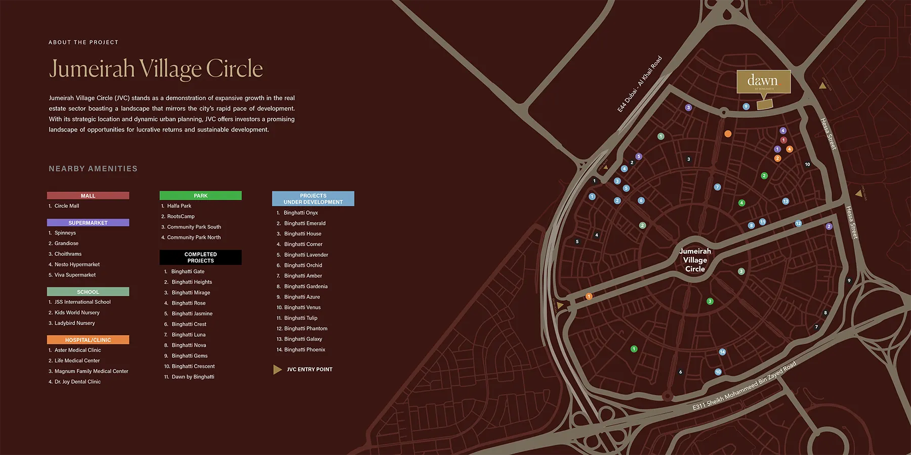Toggle the HOSPITAL/CLINIC category header
This screenshot has width=911, height=455.
point(88,339)
